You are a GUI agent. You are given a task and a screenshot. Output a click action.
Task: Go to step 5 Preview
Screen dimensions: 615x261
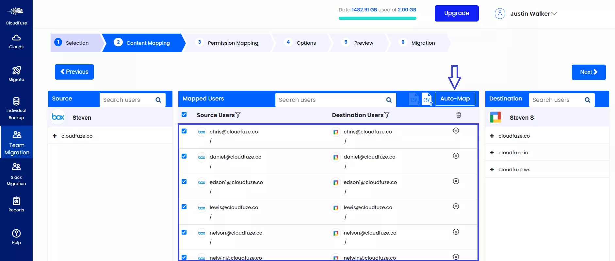point(359,43)
